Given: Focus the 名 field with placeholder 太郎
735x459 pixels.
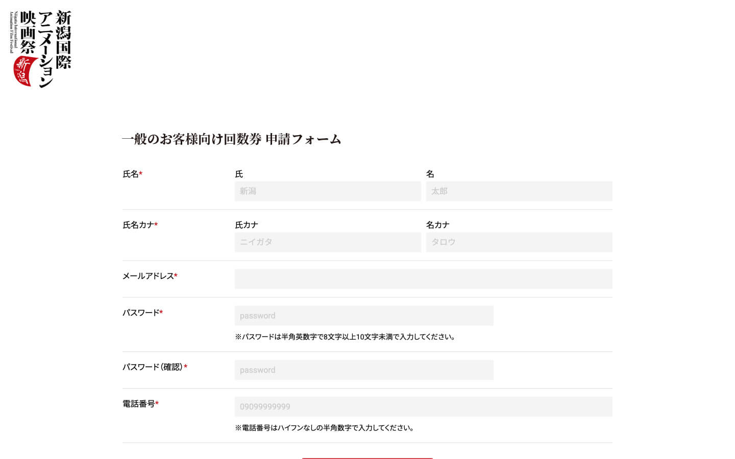Looking at the screenshot, I should coord(519,191).
